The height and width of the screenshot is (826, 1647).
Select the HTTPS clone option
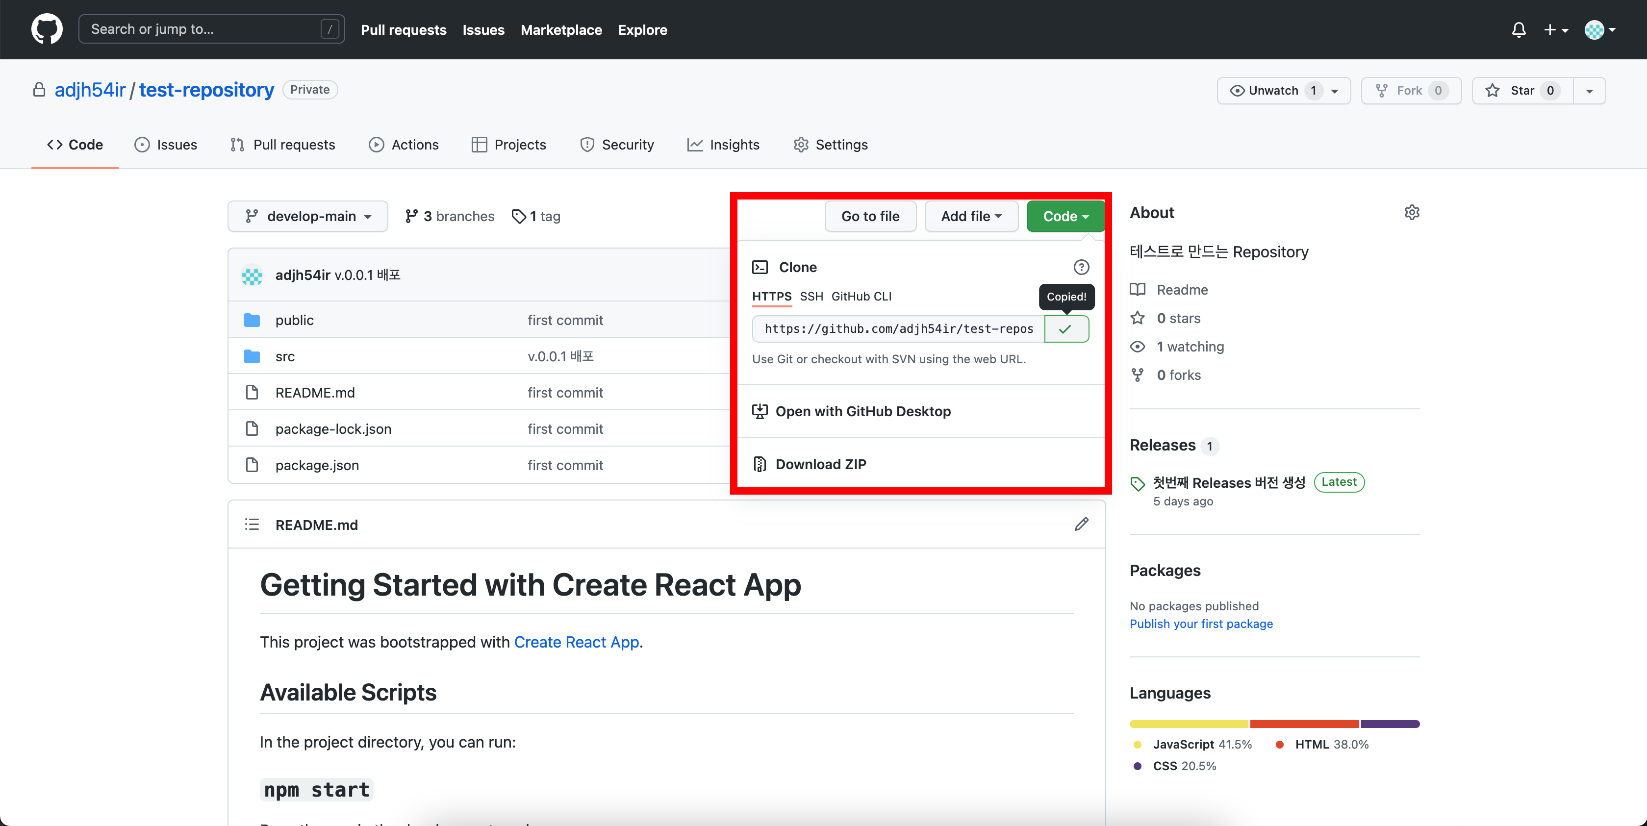(772, 297)
